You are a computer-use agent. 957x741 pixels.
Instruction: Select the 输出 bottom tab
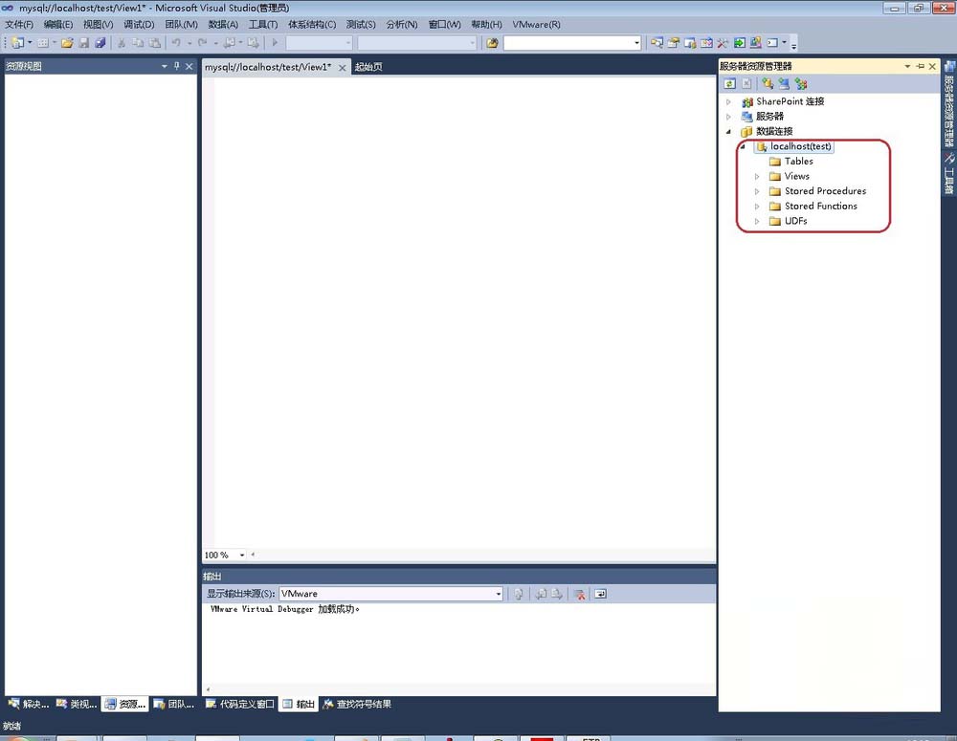coord(299,704)
